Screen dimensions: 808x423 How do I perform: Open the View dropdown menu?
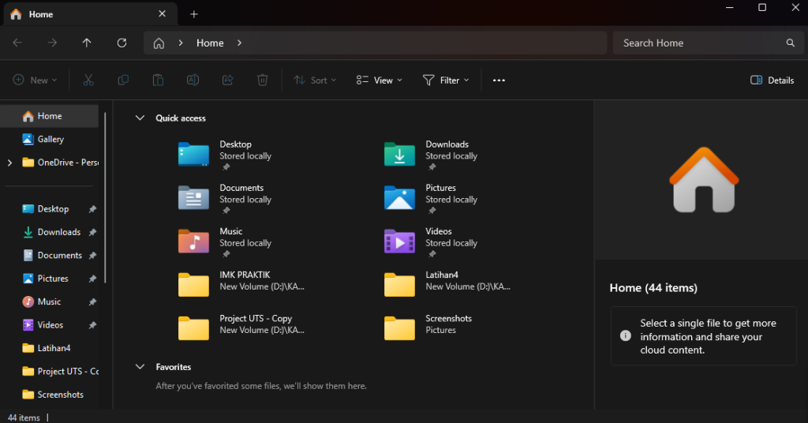coord(379,80)
